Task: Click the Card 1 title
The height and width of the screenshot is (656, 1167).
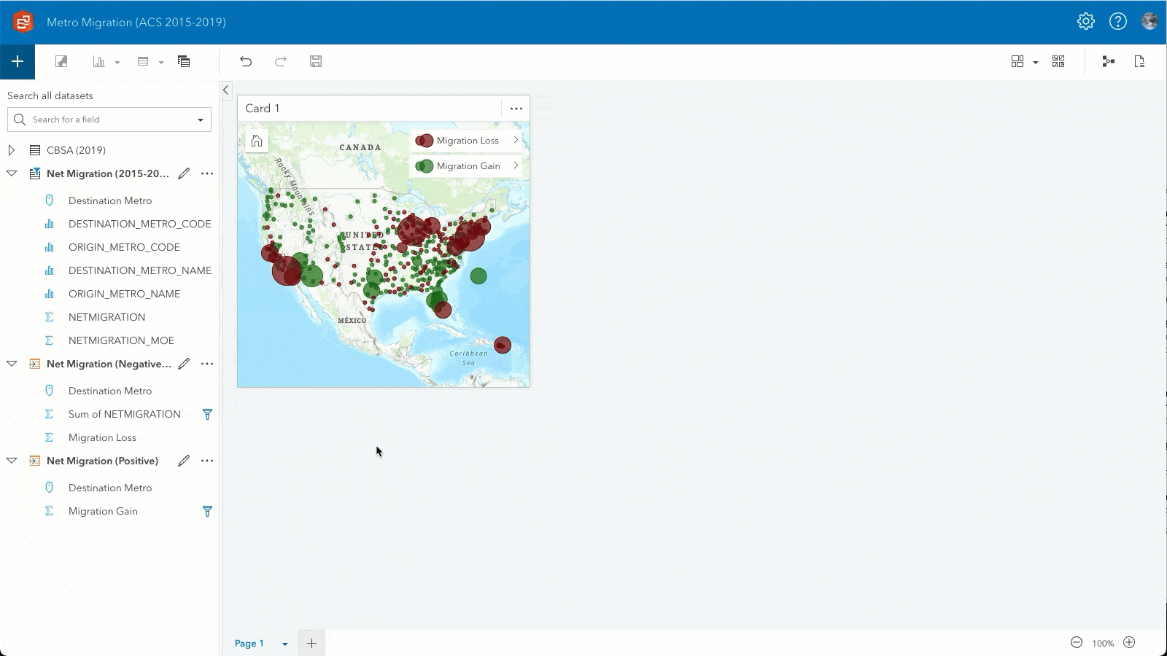Action: (x=263, y=109)
